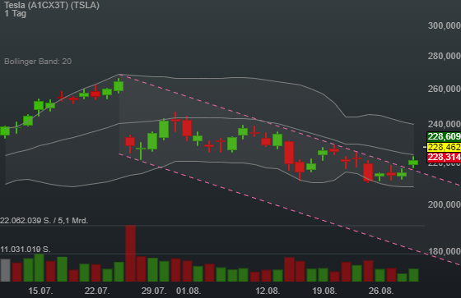
Task: Click the Tesla (A1CX3T) (TSLA) chart title
Action: pos(52,5)
